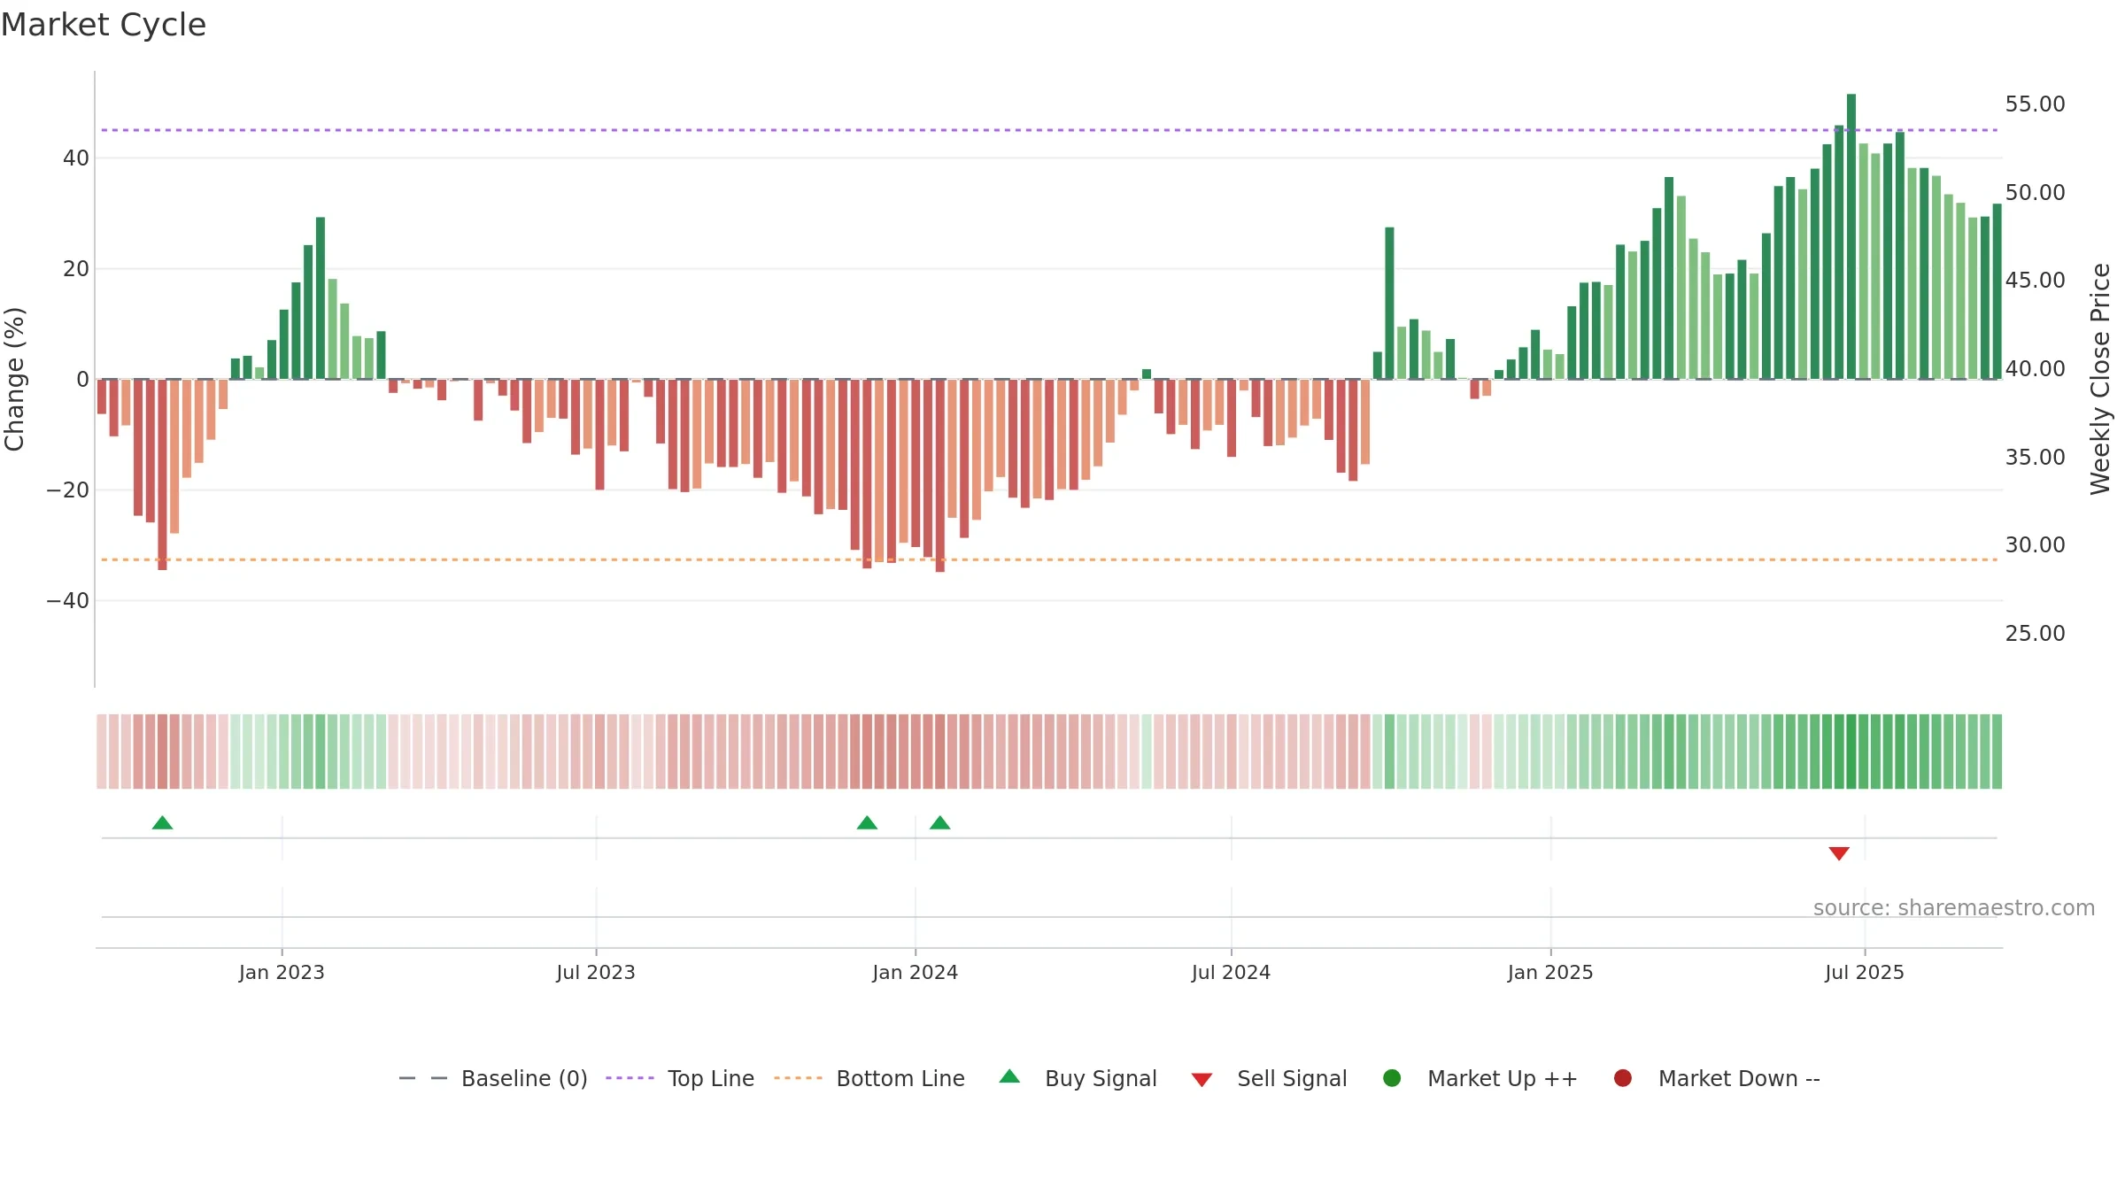This screenshot has width=2125, height=1195.
Task: Click the Jan 2024 x-axis label
Action: pyautogui.click(x=915, y=973)
